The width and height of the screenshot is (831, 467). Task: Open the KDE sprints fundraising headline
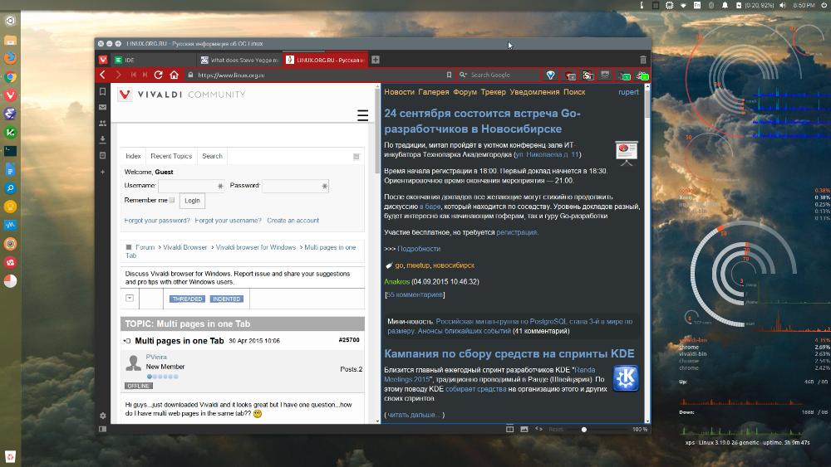tap(509, 354)
